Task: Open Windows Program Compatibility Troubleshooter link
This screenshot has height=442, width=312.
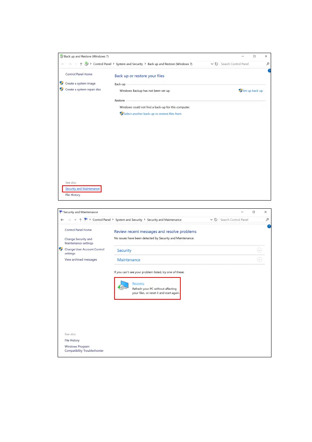Action: 84,349
